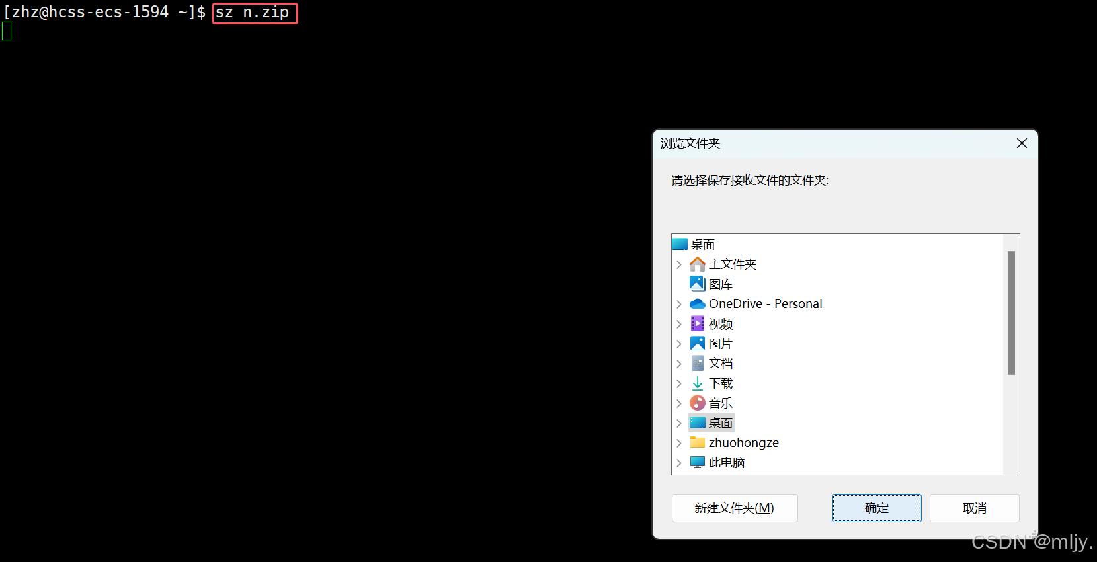The image size is (1097, 562).
Task: Click the 图片 pictures icon
Action: tap(698, 343)
